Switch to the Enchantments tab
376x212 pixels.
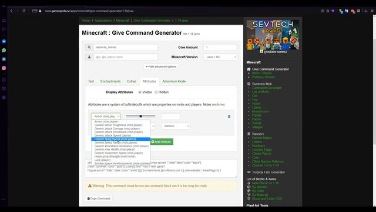110,81
